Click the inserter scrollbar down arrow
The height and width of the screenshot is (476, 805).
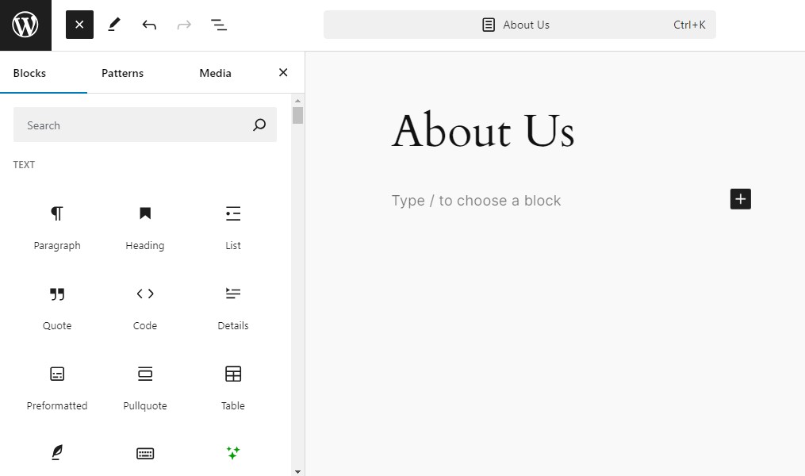pyautogui.click(x=297, y=471)
